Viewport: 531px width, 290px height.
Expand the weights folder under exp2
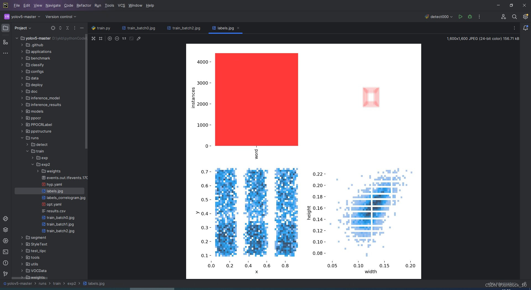(x=38, y=171)
